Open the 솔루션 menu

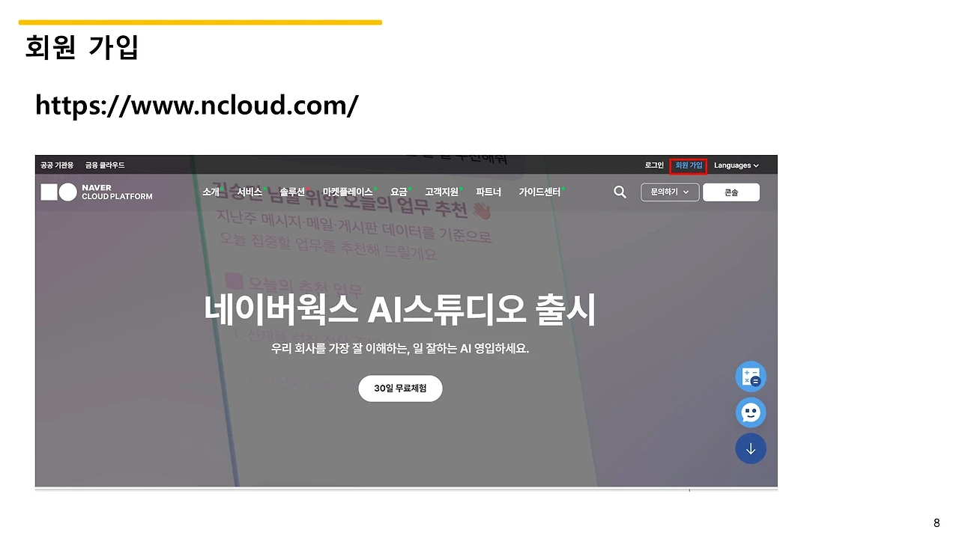tap(291, 192)
